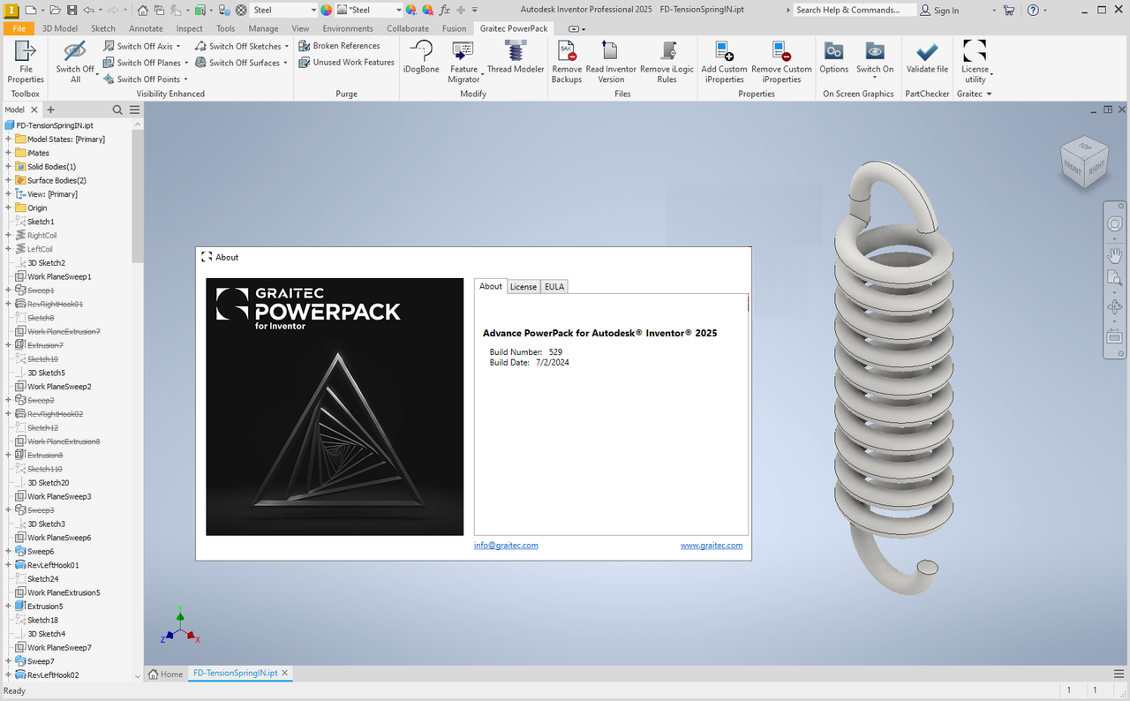Expand the Graitec panel dropdown arrow
Screen dimensions: 1130x701
(x=989, y=94)
